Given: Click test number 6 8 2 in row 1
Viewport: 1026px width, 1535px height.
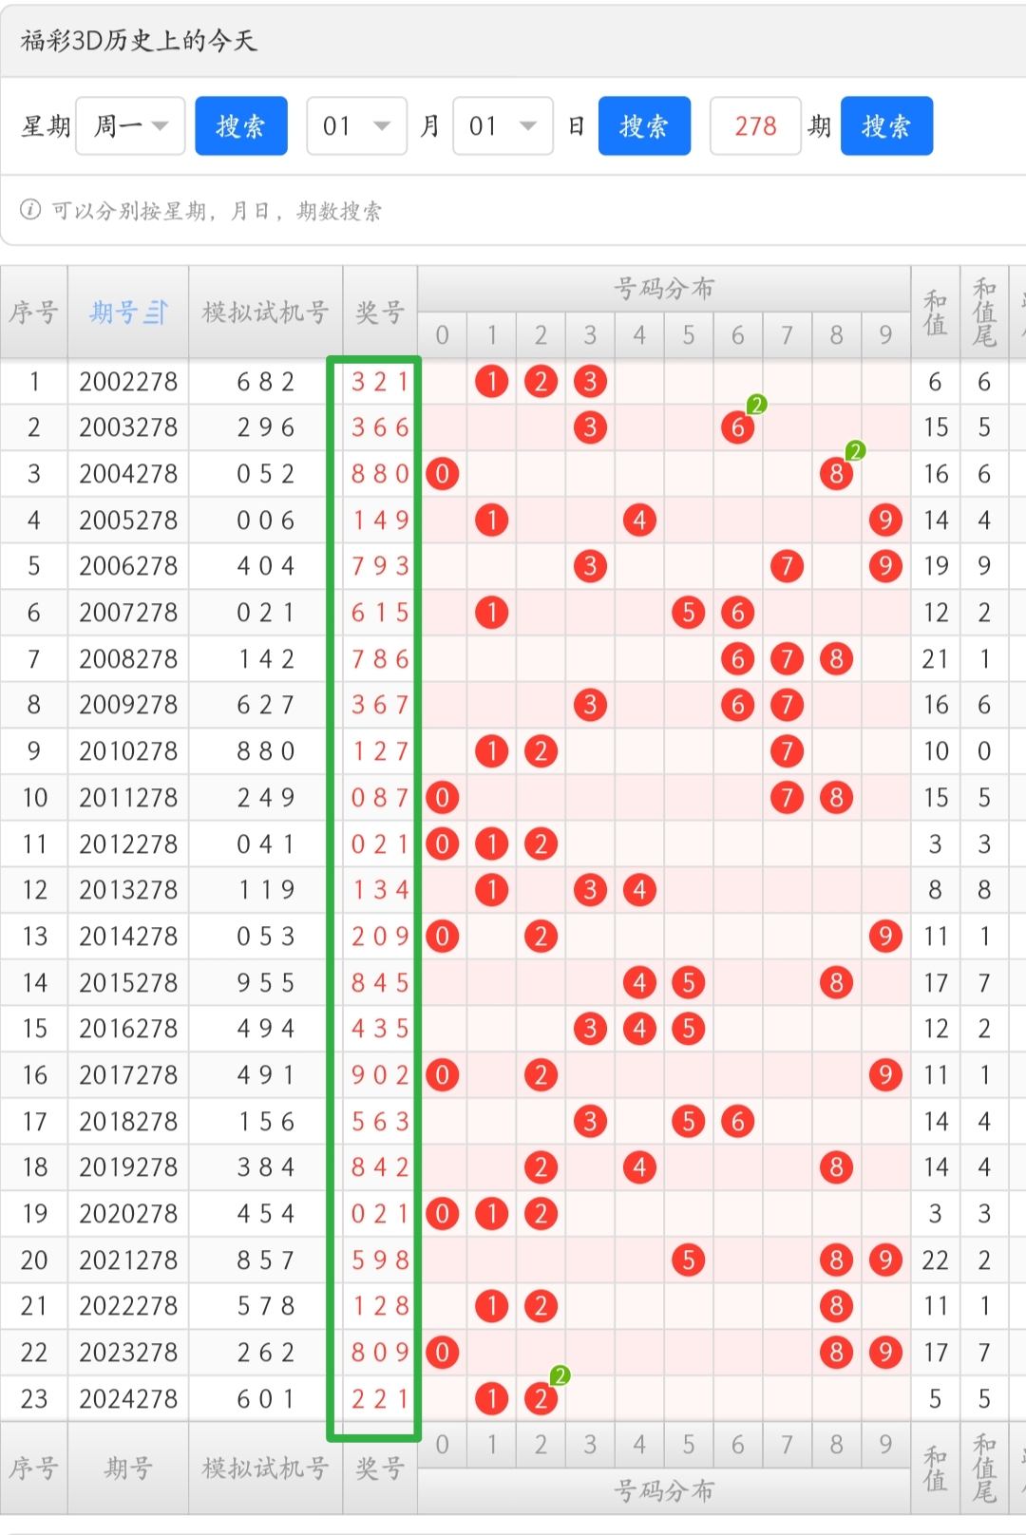Looking at the screenshot, I should (x=266, y=382).
